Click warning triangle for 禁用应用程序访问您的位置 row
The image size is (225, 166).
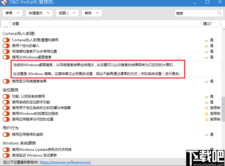tap(207, 119)
